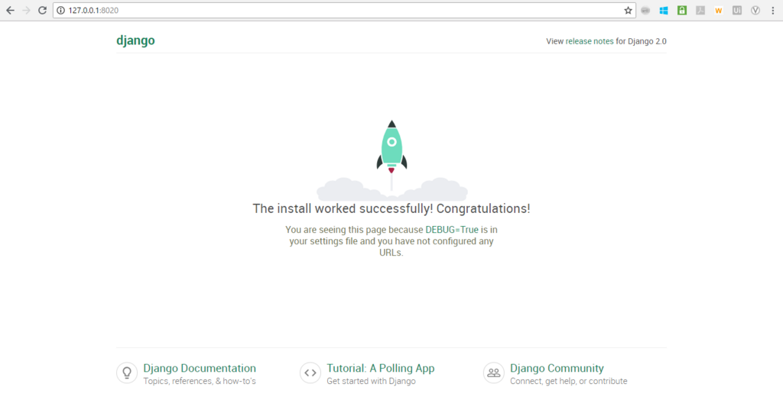This screenshot has width=783, height=400.
Task: Click 'The install worked successfully! Congratulations!' heading
Action: point(391,208)
